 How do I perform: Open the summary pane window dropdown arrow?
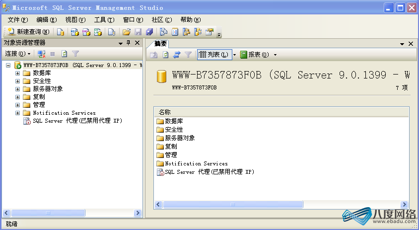[402, 44]
